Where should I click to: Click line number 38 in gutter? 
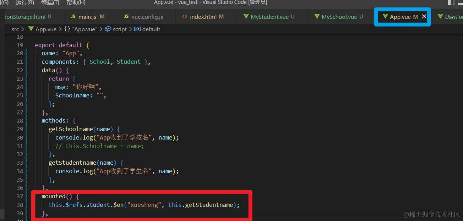click(x=20, y=205)
